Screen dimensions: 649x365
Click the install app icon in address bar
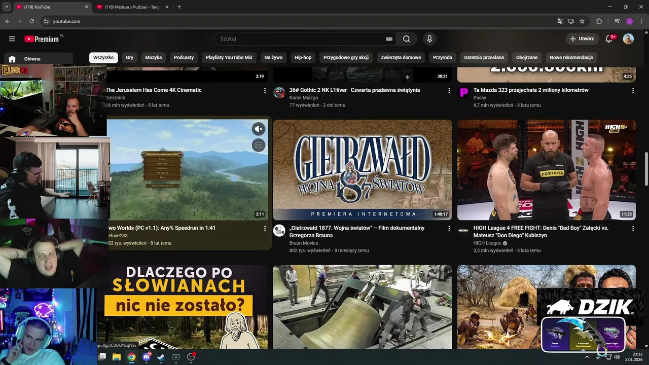click(571, 21)
